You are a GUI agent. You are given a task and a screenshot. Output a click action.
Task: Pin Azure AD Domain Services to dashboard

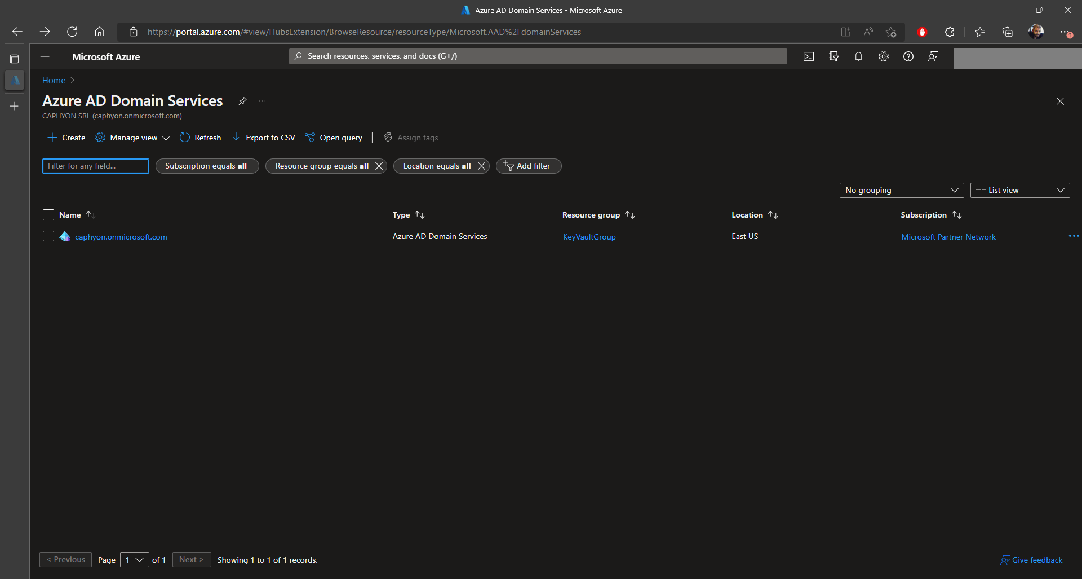[242, 101]
